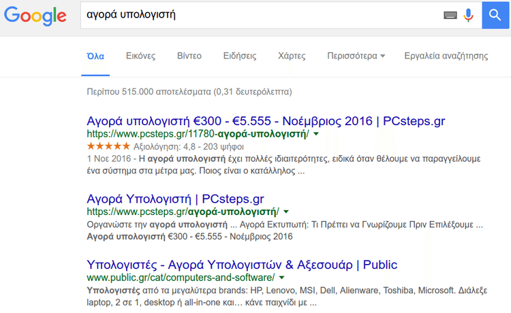Viewport: 511px width, 313px height.
Task: Expand arrow next to second pcsteps.gr URL
Action: pyautogui.click(x=286, y=212)
